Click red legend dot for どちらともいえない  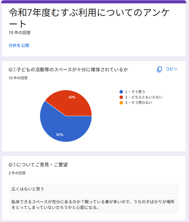coord(121,97)
